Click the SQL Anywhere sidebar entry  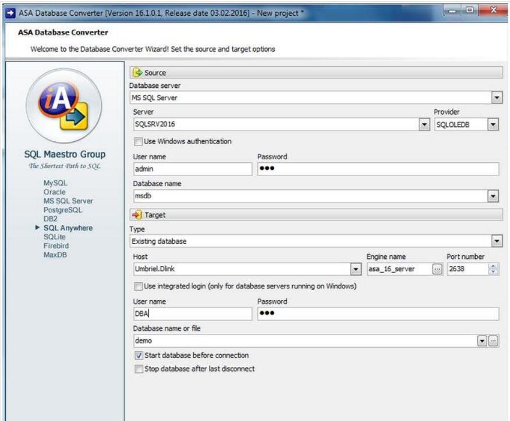(x=68, y=228)
